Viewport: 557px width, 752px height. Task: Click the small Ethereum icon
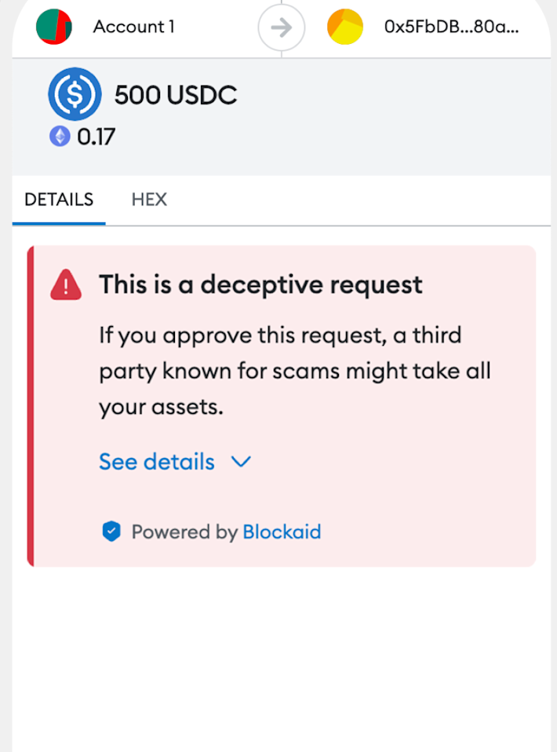point(60,136)
